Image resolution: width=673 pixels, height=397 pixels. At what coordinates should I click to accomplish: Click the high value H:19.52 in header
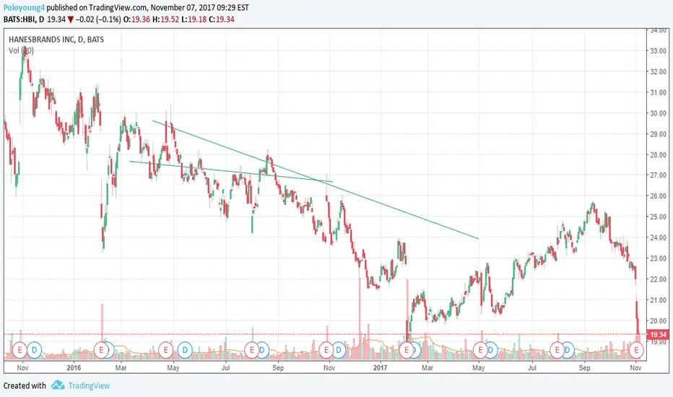165,19
